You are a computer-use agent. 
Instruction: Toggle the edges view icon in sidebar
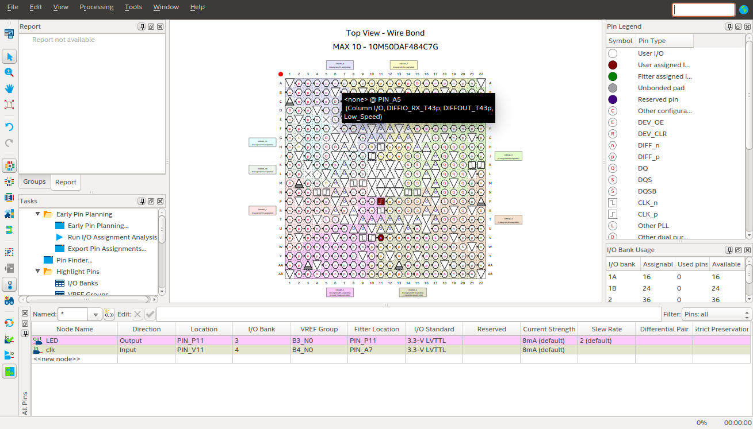click(x=9, y=198)
